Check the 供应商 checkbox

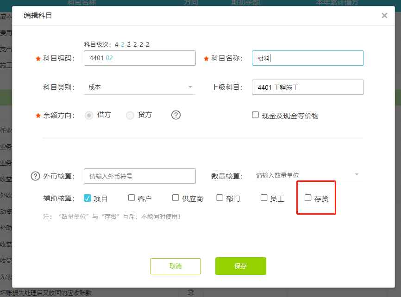point(175,198)
